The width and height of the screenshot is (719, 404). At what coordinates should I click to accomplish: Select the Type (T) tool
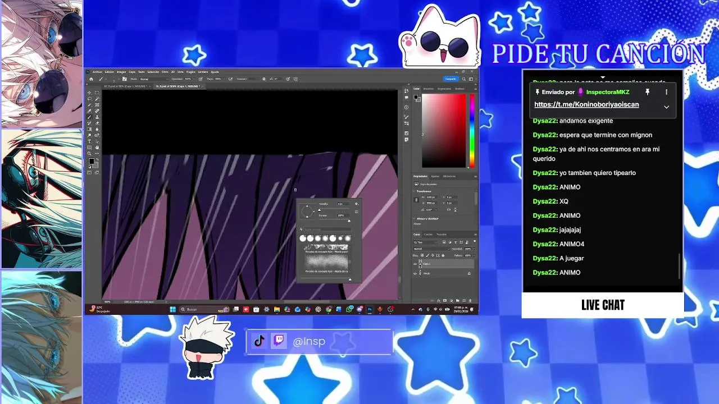pyautogui.click(x=89, y=141)
